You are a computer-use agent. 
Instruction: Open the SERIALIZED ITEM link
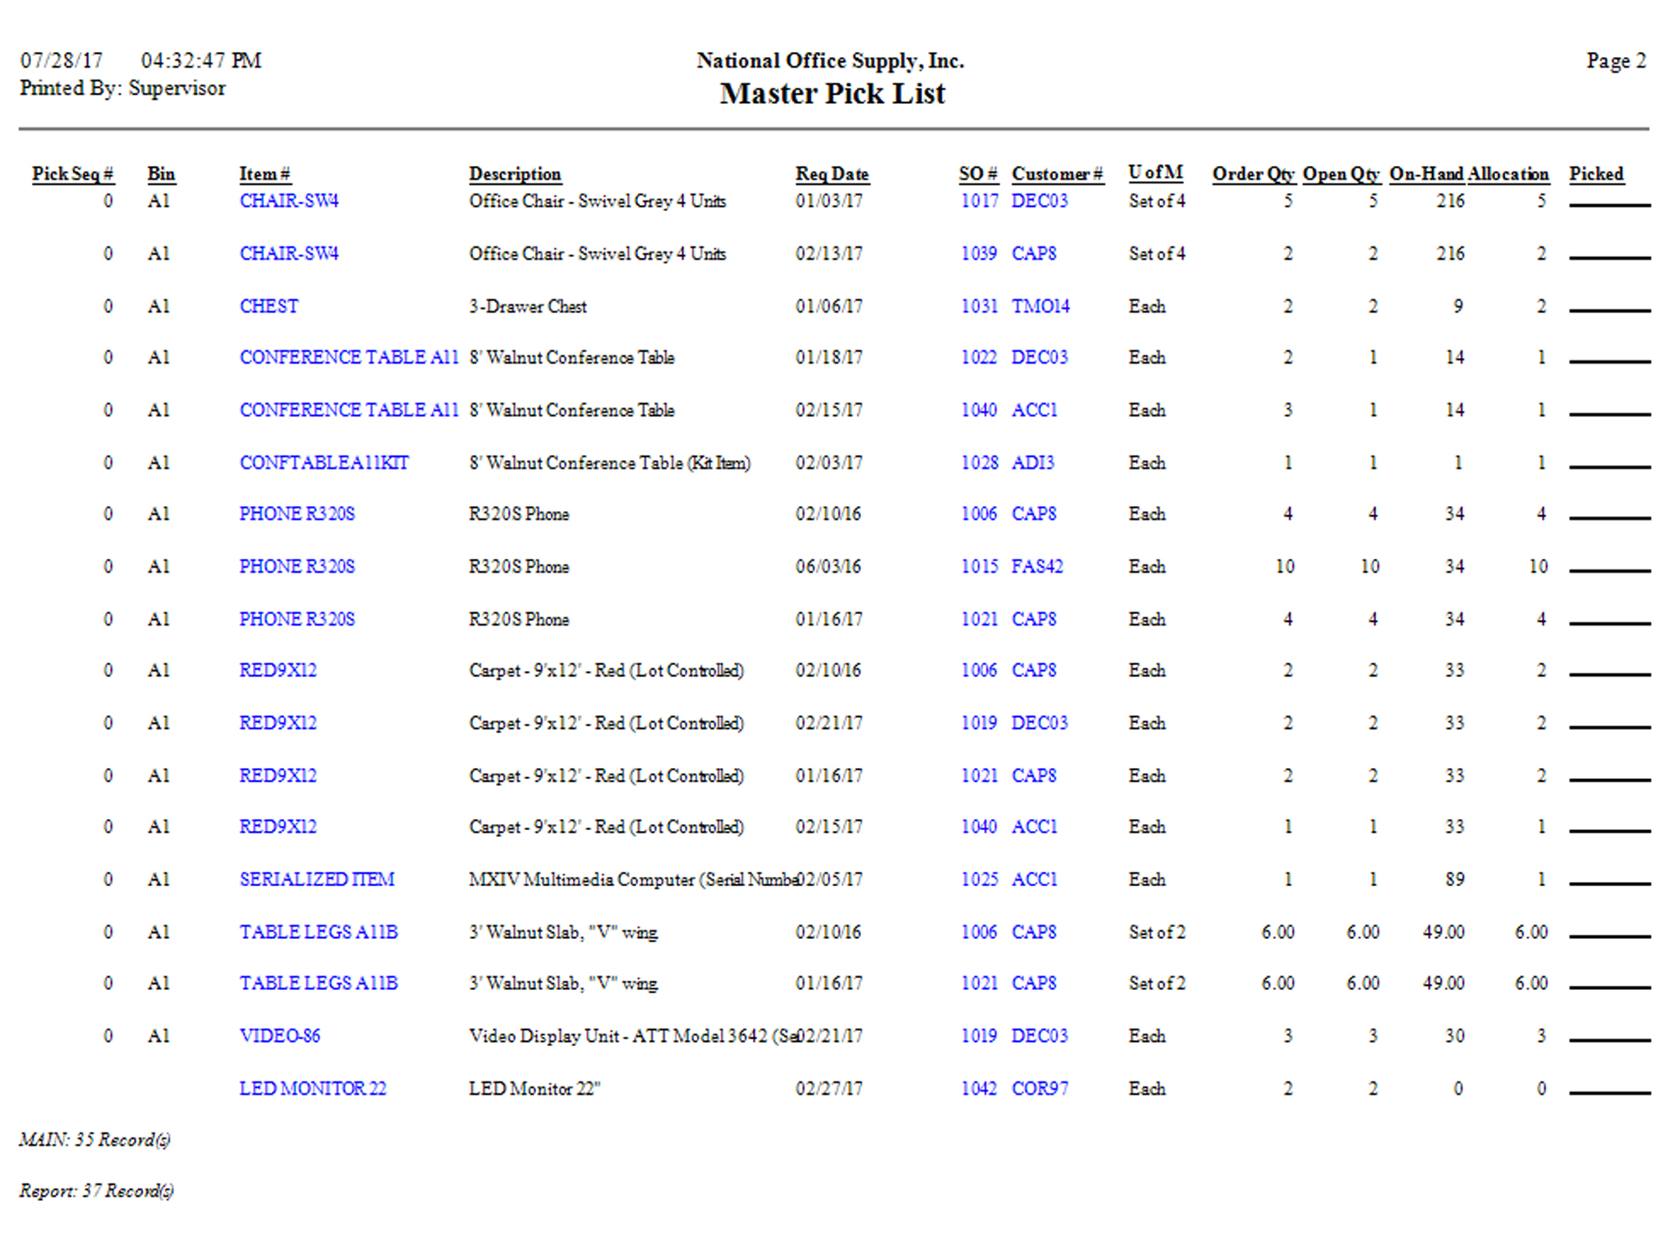tap(317, 879)
